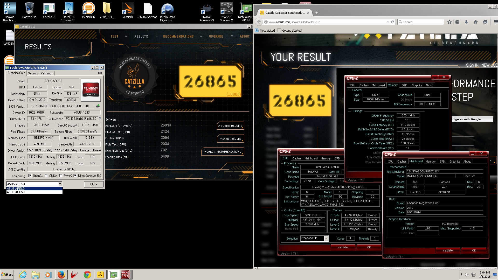Select Graphics tab in Mainboard CPU-Z window

455,162
